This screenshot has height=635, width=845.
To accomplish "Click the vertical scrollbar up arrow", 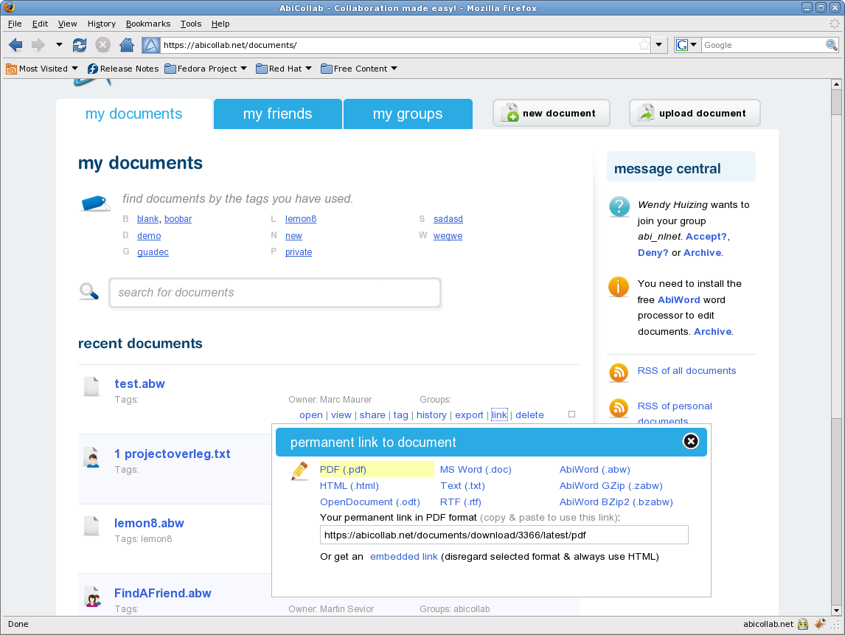I will (836, 84).
